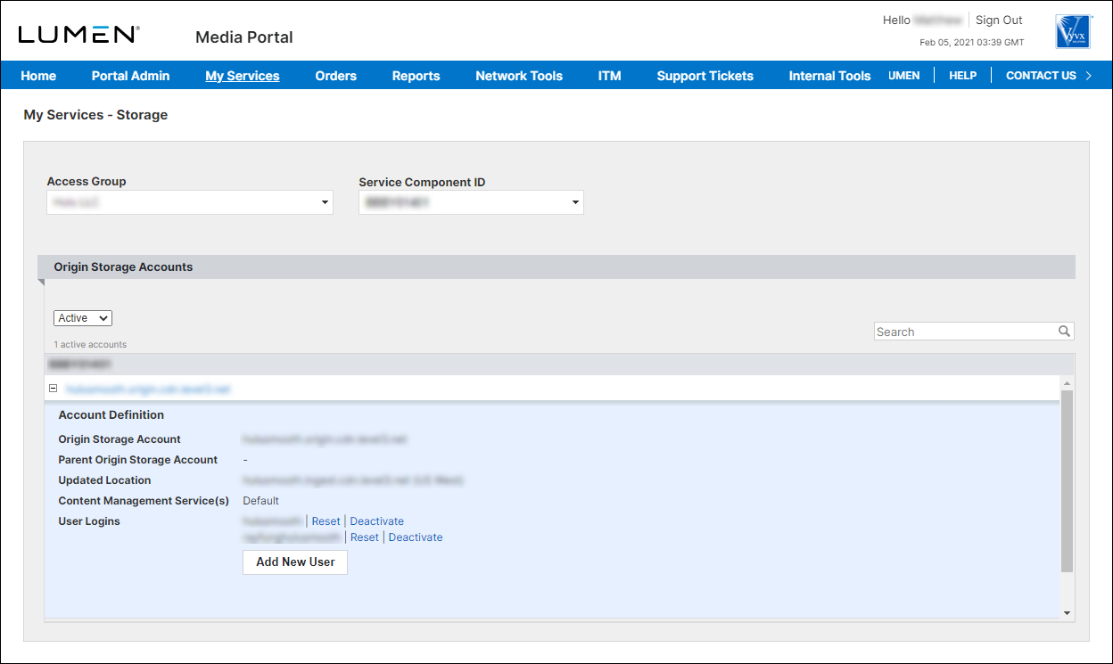The image size is (1113, 664).
Task: Open the Access Group dropdown
Action: [190, 202]
